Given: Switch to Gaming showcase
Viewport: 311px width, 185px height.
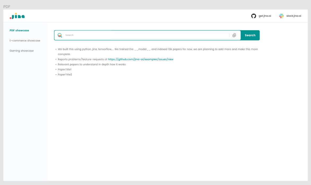Looking at the screenshot, I should coord(22,51).
